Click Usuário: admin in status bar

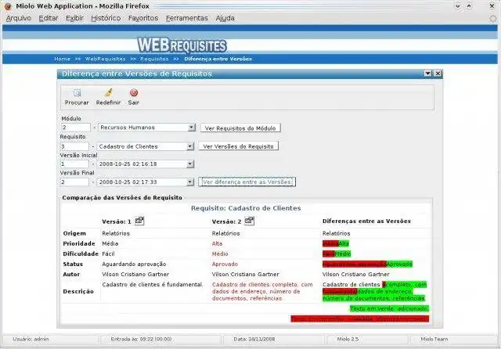[31, 339]
